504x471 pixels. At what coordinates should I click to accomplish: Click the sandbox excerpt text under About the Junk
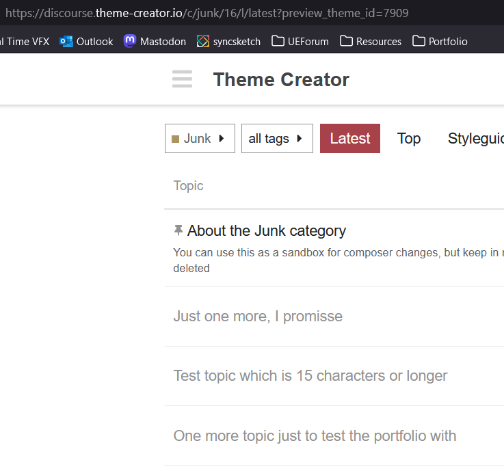tap(339, 260)
